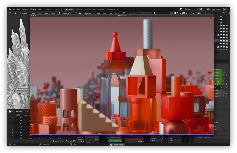The width and height of the screenshot is (237, 153).
Task: Click the outliner filter funnel icon
Action: (x=224, y=13)
